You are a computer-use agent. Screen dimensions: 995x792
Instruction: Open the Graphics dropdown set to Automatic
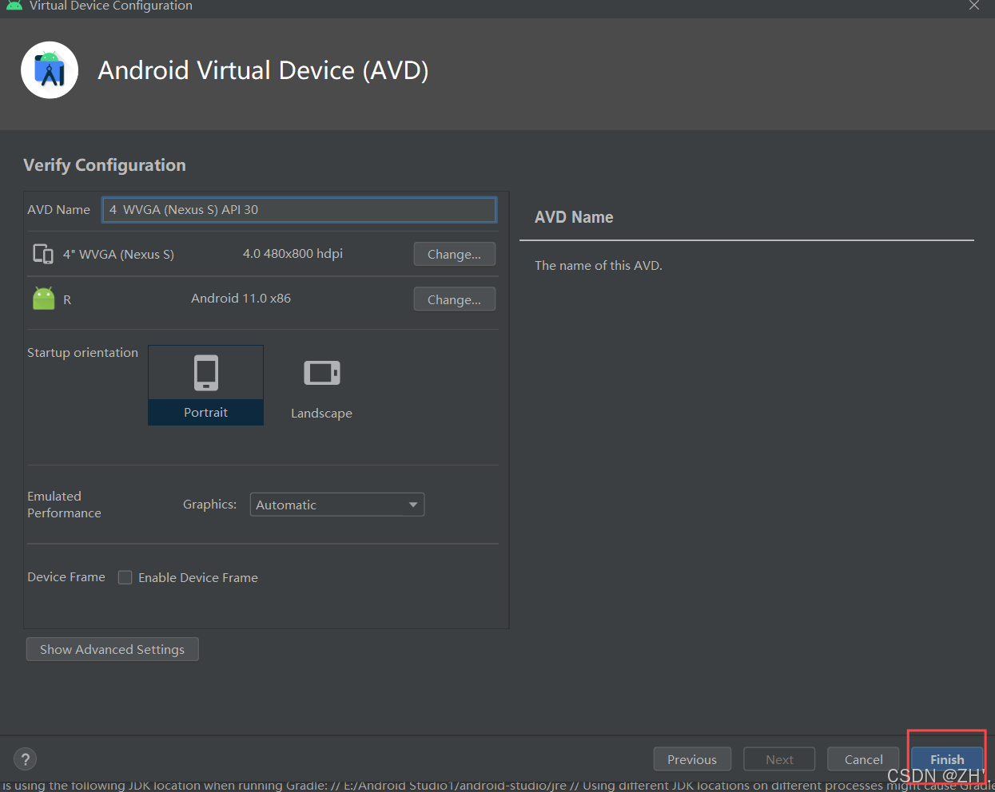[336, 505]
